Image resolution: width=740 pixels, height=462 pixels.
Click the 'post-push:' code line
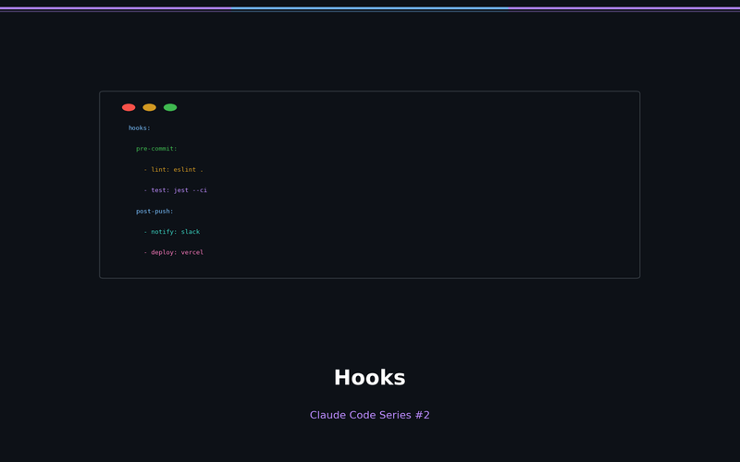click(x=154, y=211)
